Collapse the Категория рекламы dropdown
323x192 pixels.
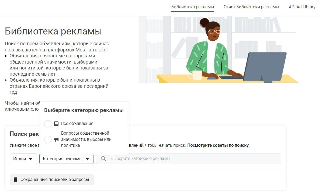click(x=66, y=159)
